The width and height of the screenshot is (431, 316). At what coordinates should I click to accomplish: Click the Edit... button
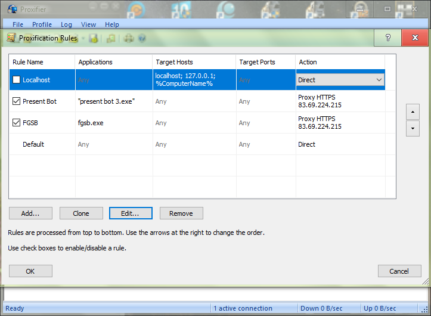[131, 213]
